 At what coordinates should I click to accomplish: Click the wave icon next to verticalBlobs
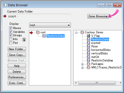89,53
